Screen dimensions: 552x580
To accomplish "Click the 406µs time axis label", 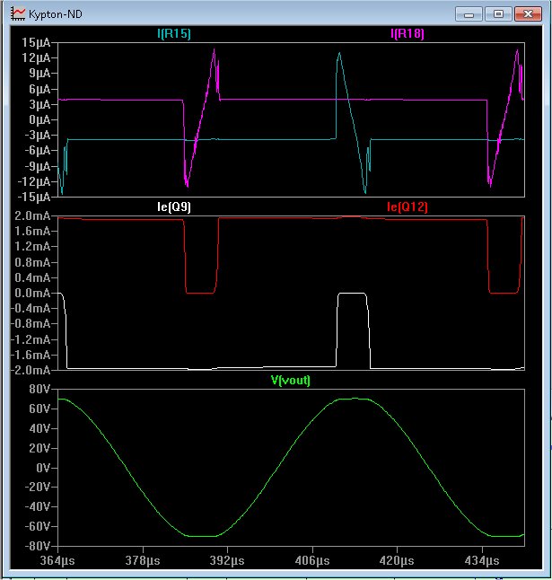I will (312, 560).
